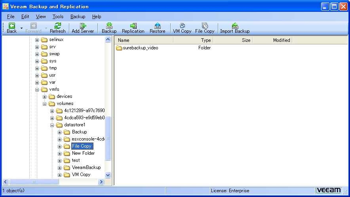Expand the File Copy folder node
The height and width of the screenshot is (197, 350).
click(60, 147)
